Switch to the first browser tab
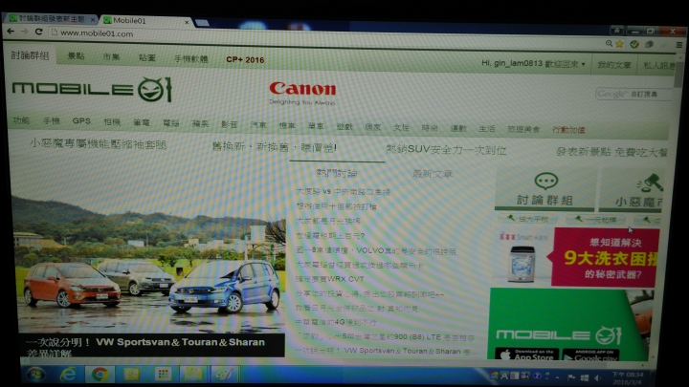Image resolution: width=689 pixels, height=387 pixels. (x=51, y=19)
